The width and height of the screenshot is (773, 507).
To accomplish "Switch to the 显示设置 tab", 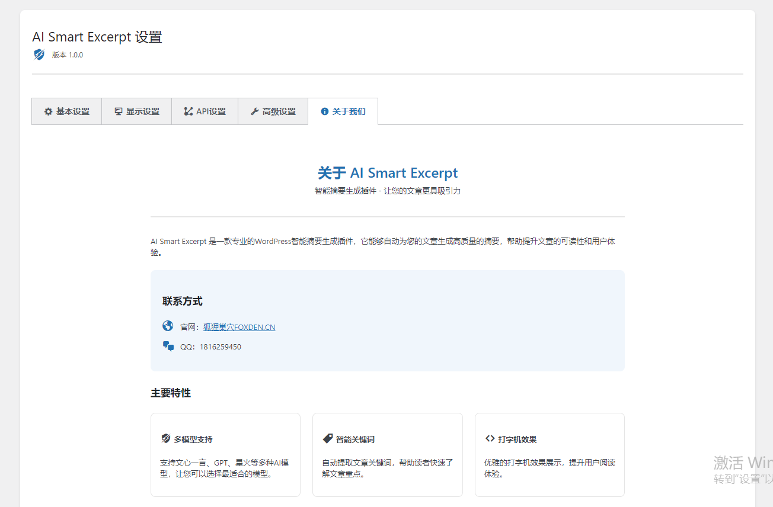I will point(137,111).
